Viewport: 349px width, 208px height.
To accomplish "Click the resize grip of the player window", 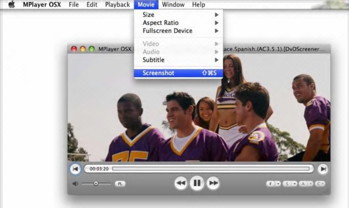I will point(327,192).
